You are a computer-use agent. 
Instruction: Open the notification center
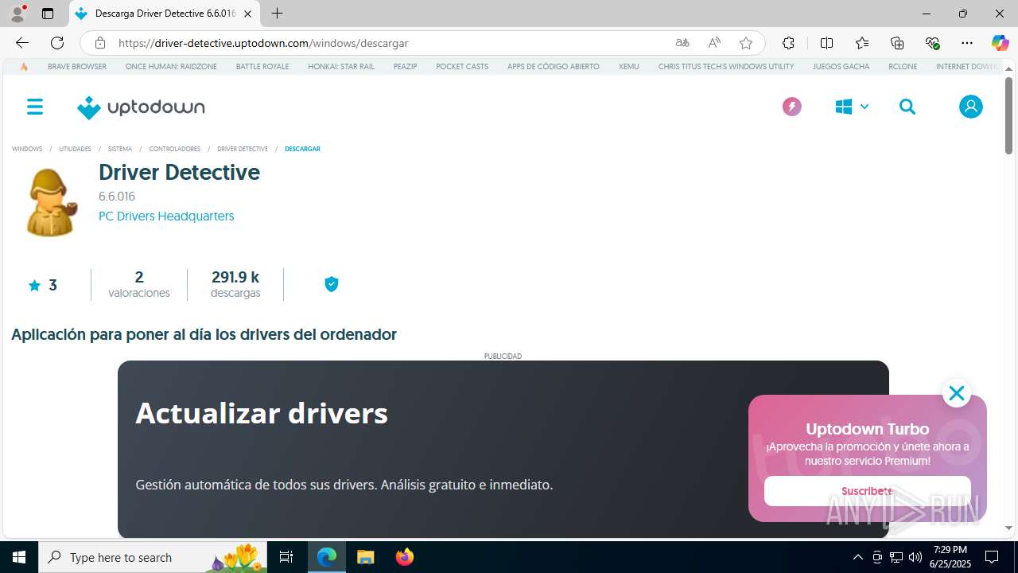tap(992, 557)
